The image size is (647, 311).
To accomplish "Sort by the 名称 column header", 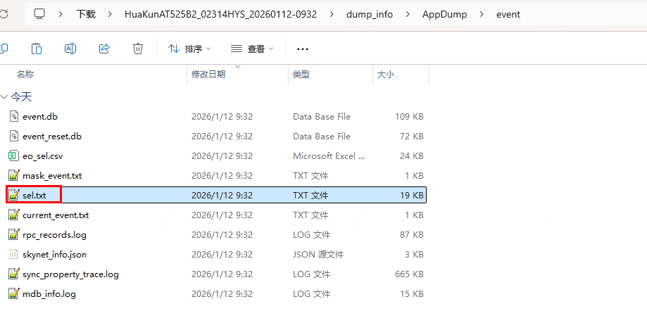I will (x=25, y=74).
